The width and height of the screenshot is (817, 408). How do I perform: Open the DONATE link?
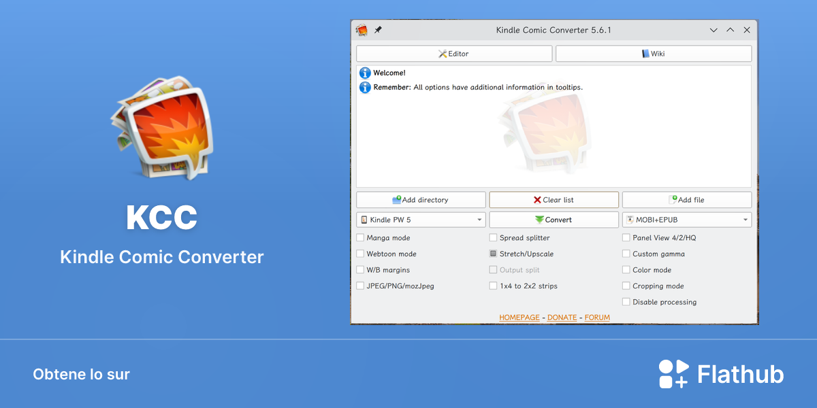(x=562, y=318)
